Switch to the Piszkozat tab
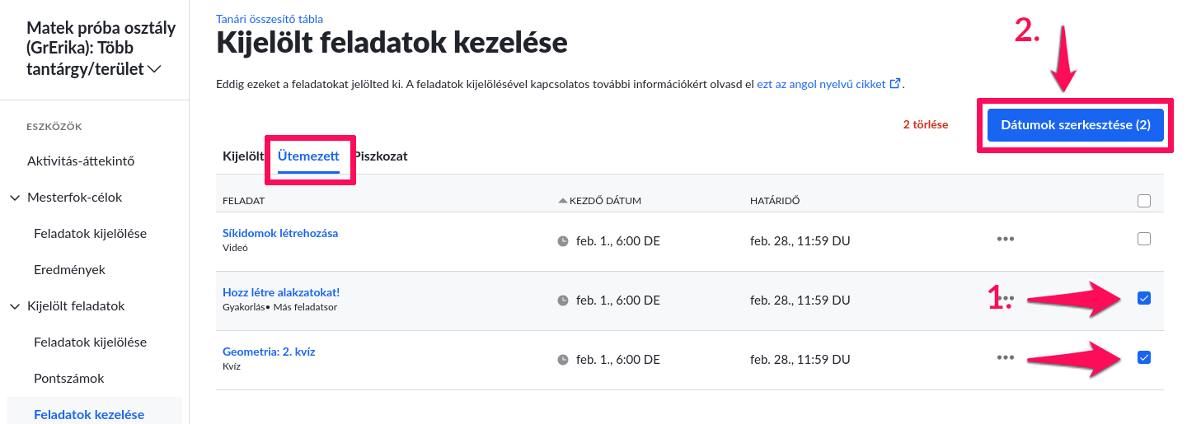This screenshot has height=424, width=1187. pyautogui.click(x=381, y=156)
